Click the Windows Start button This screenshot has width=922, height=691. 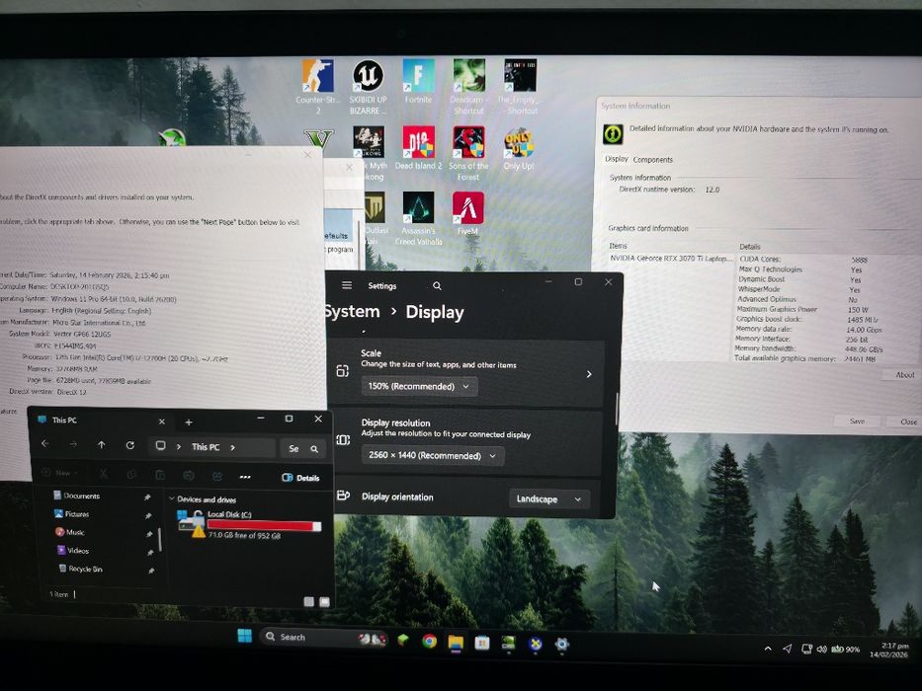point(245,636)
